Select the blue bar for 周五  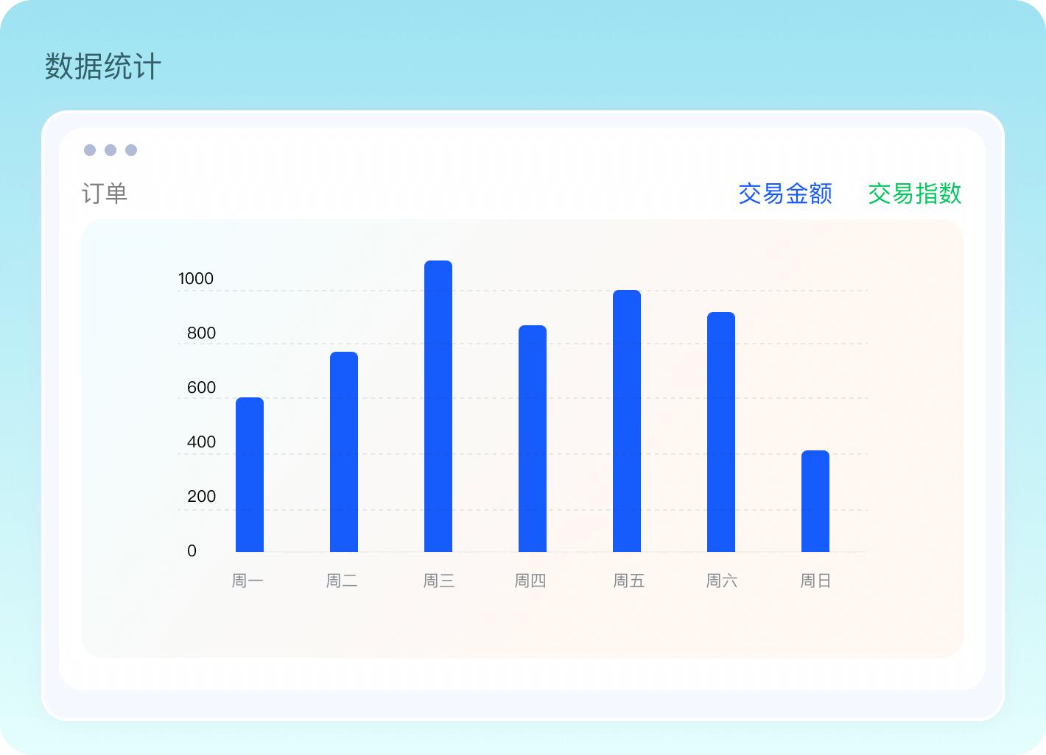(627, 421)
